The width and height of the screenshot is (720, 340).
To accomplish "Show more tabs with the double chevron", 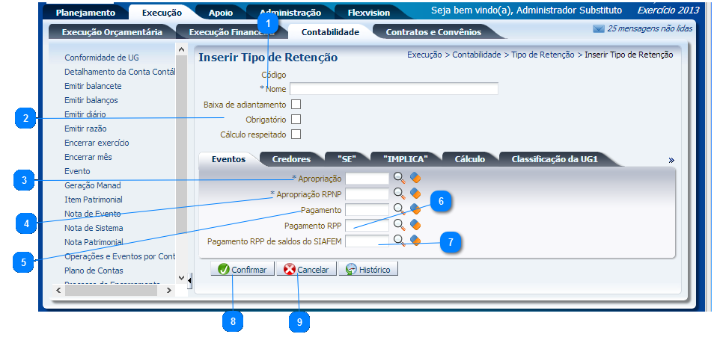I will (671, 160).
